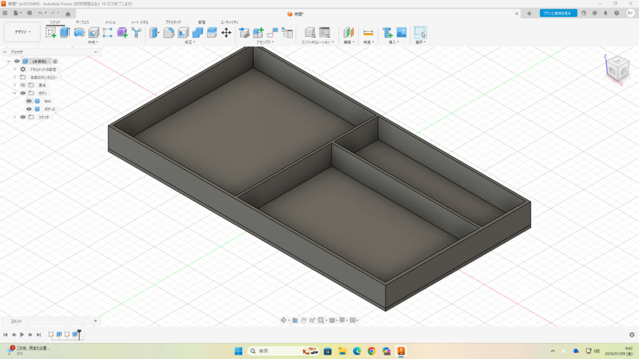Select the Extrude tool in the toolbar
The image size is (639, 359).
point(65,32)
